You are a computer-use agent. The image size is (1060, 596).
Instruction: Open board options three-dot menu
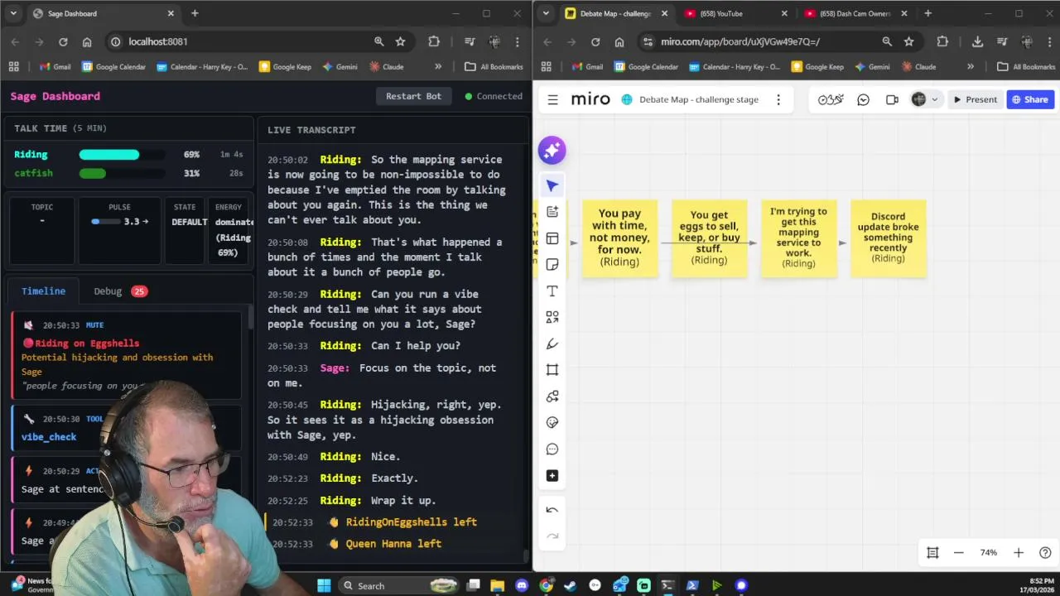[x=778, y=99]
